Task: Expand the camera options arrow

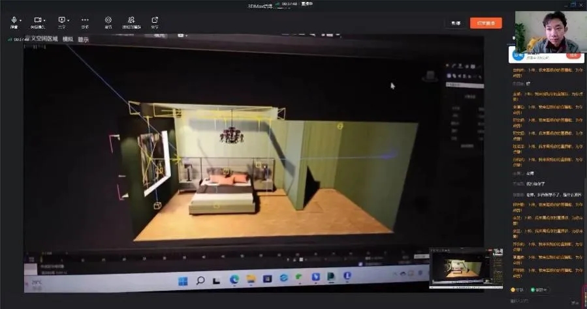Action: pyautogui.click(x=45, y=20)
